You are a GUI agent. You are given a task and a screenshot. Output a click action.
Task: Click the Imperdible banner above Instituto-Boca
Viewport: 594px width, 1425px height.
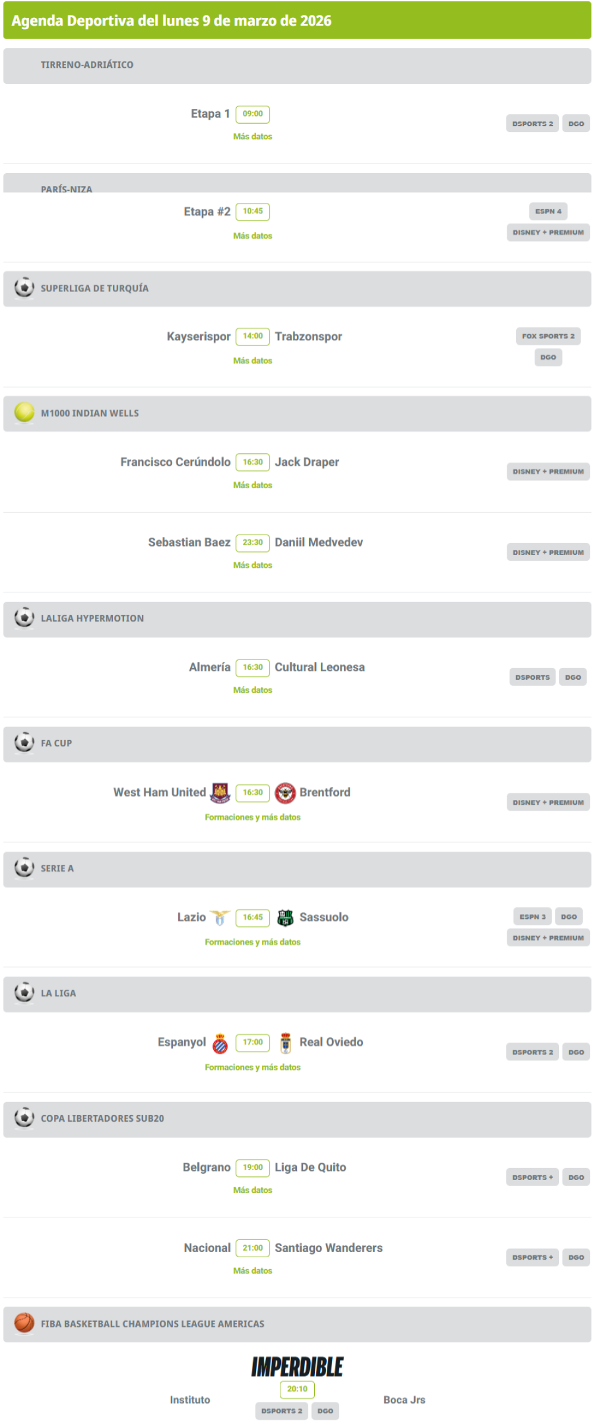click(x=297, y=1367)
